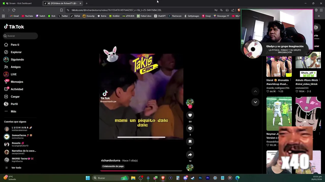Bookmark this page in address bar
Screen dimensions: 325x182
61,10
